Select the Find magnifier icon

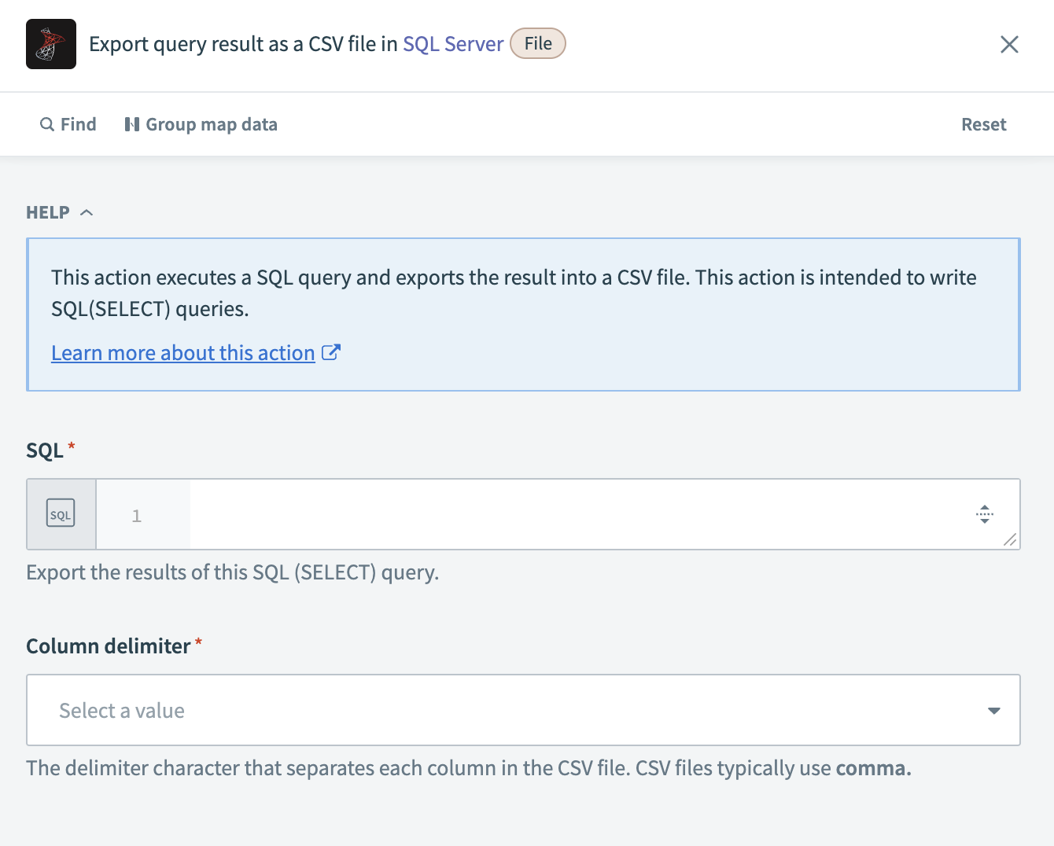[47, 124]
